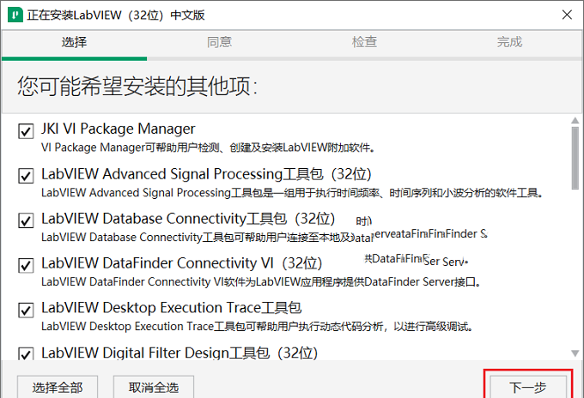The width and height of the screenshot is (584, 398).
Task: Uncheck JKI VI Package Manager checkbox
Action: (x=26, y=131)
